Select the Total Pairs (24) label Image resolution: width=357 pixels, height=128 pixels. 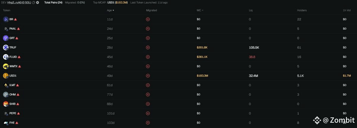[x=53, y=2]
